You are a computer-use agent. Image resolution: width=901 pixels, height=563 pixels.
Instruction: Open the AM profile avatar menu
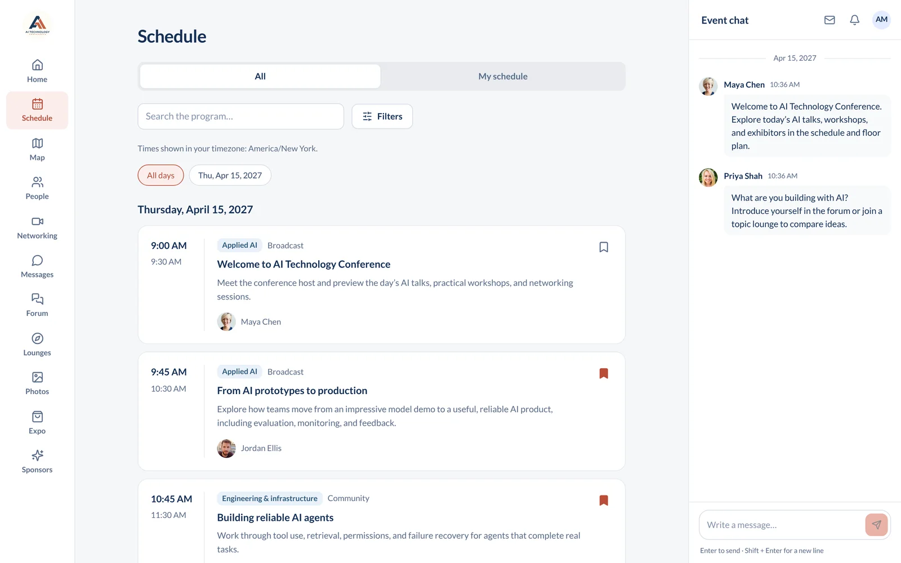pos(881,20)
